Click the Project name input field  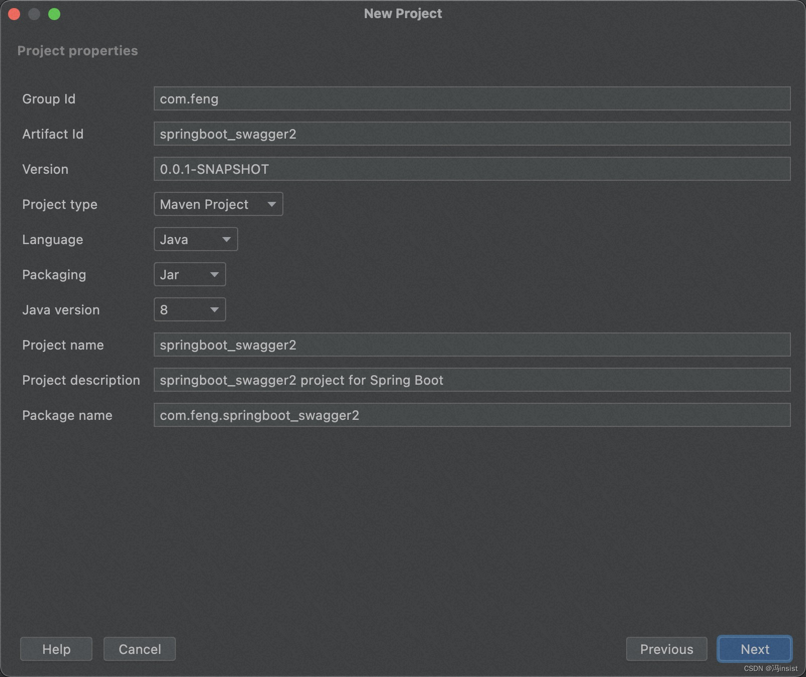tap(472, 345)
